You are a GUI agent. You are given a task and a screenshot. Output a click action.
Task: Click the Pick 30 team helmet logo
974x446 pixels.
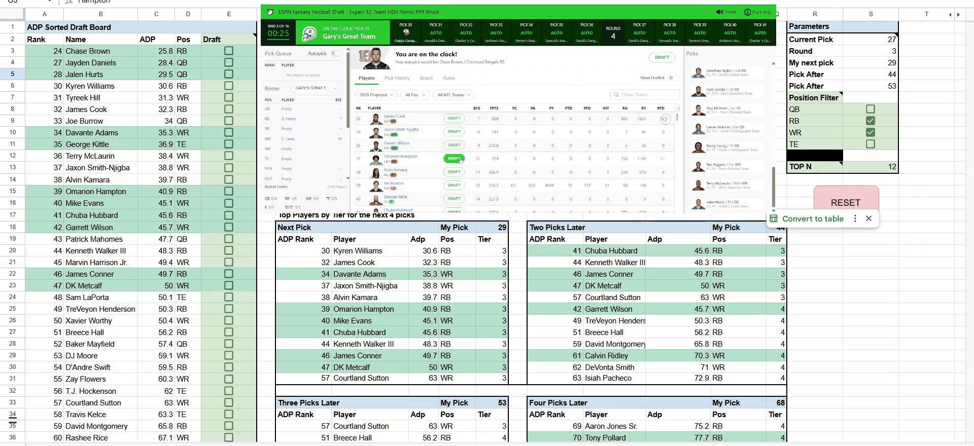click(x=406, y=32)
